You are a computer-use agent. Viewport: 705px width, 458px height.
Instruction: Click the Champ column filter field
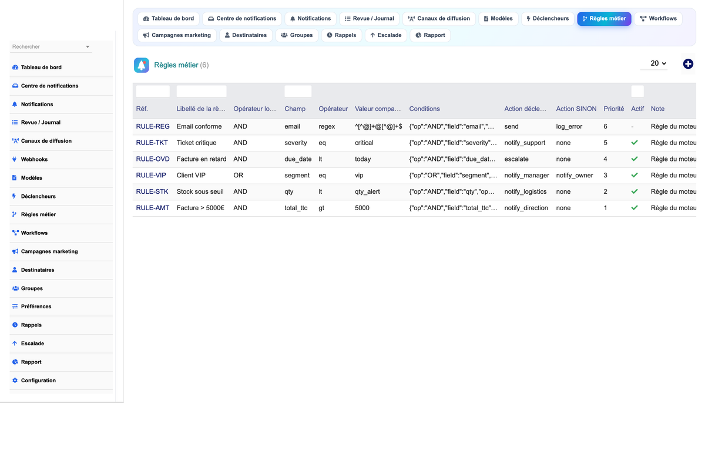coord(298,92)
